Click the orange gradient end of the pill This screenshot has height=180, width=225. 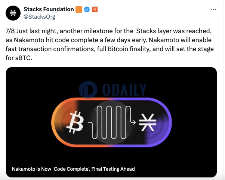(x=63, y=122)
